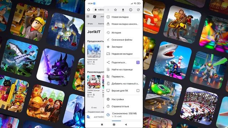Open 'Скачанные файлы' menu item
The width and height of the screenshot is (228, 128).
123,39
